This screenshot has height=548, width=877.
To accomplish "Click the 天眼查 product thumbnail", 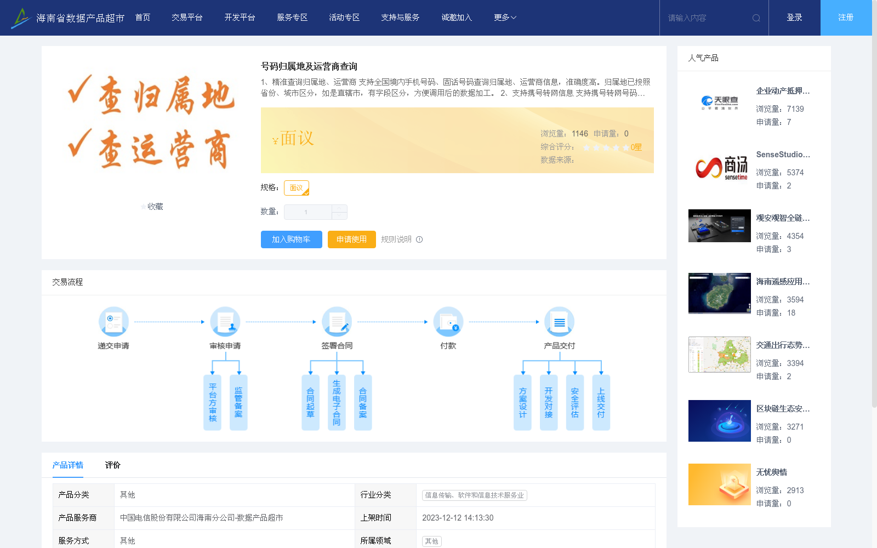I will (x=719, y=103).
